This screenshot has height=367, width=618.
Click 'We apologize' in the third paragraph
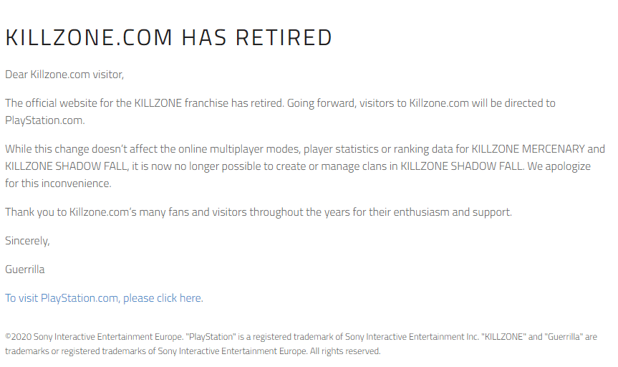click(x=559, y=166)
